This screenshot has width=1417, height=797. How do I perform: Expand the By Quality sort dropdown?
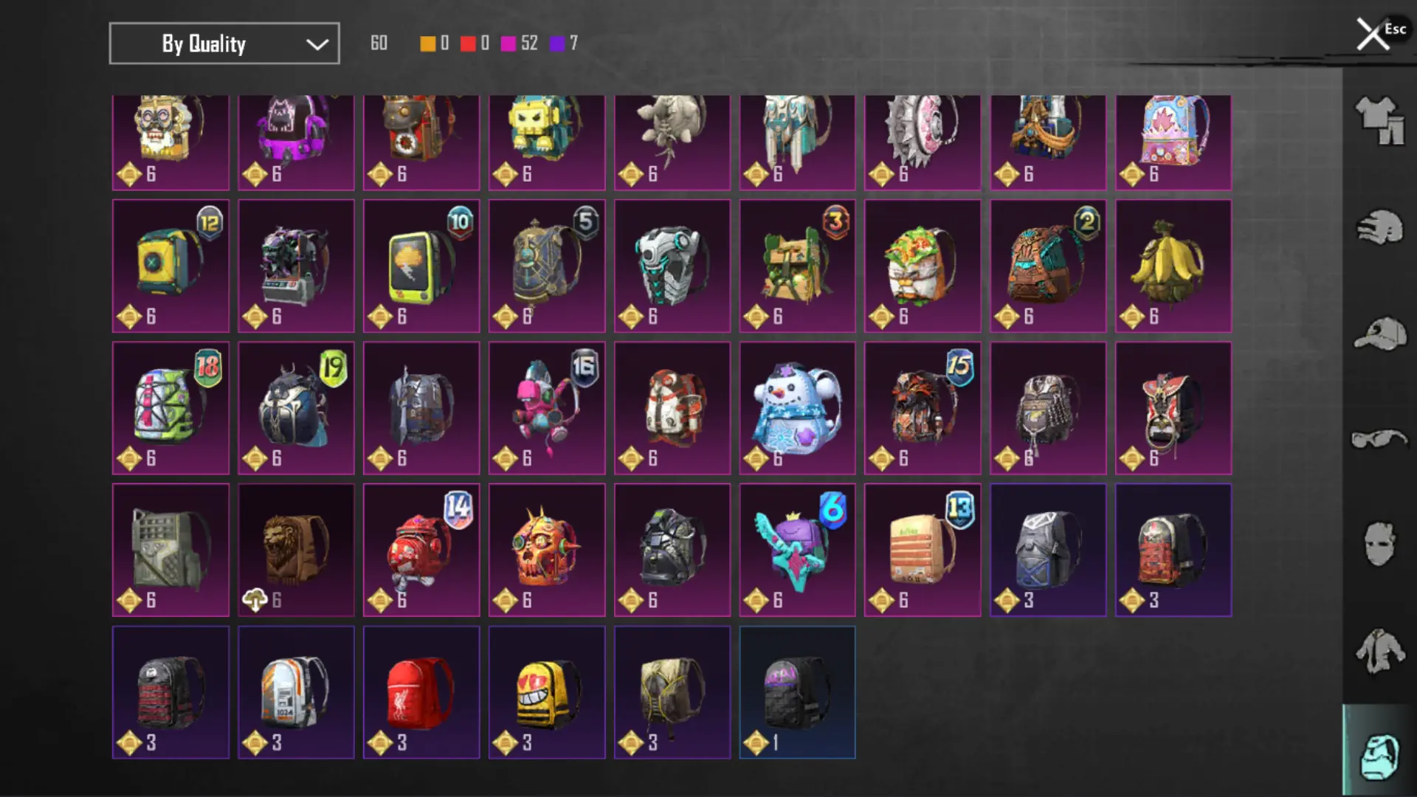click(224, 44)
